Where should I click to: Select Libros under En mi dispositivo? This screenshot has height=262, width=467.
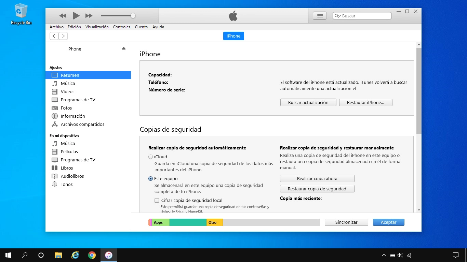(67, 168)
